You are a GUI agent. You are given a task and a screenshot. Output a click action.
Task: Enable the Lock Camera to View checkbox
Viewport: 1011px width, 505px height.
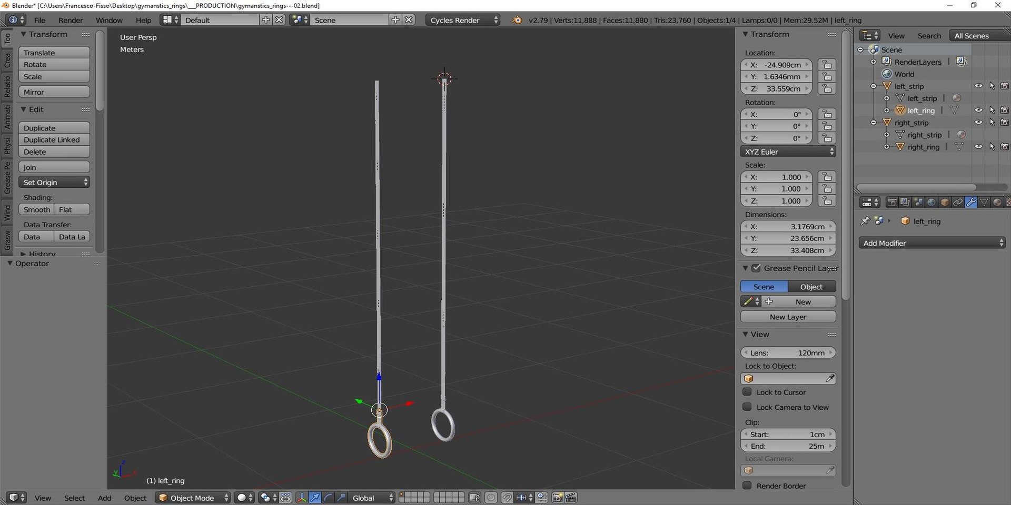click(747, 407)
